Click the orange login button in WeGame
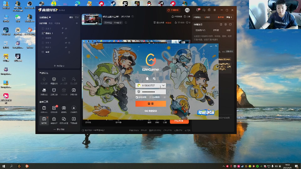 [x=151, y=104]
